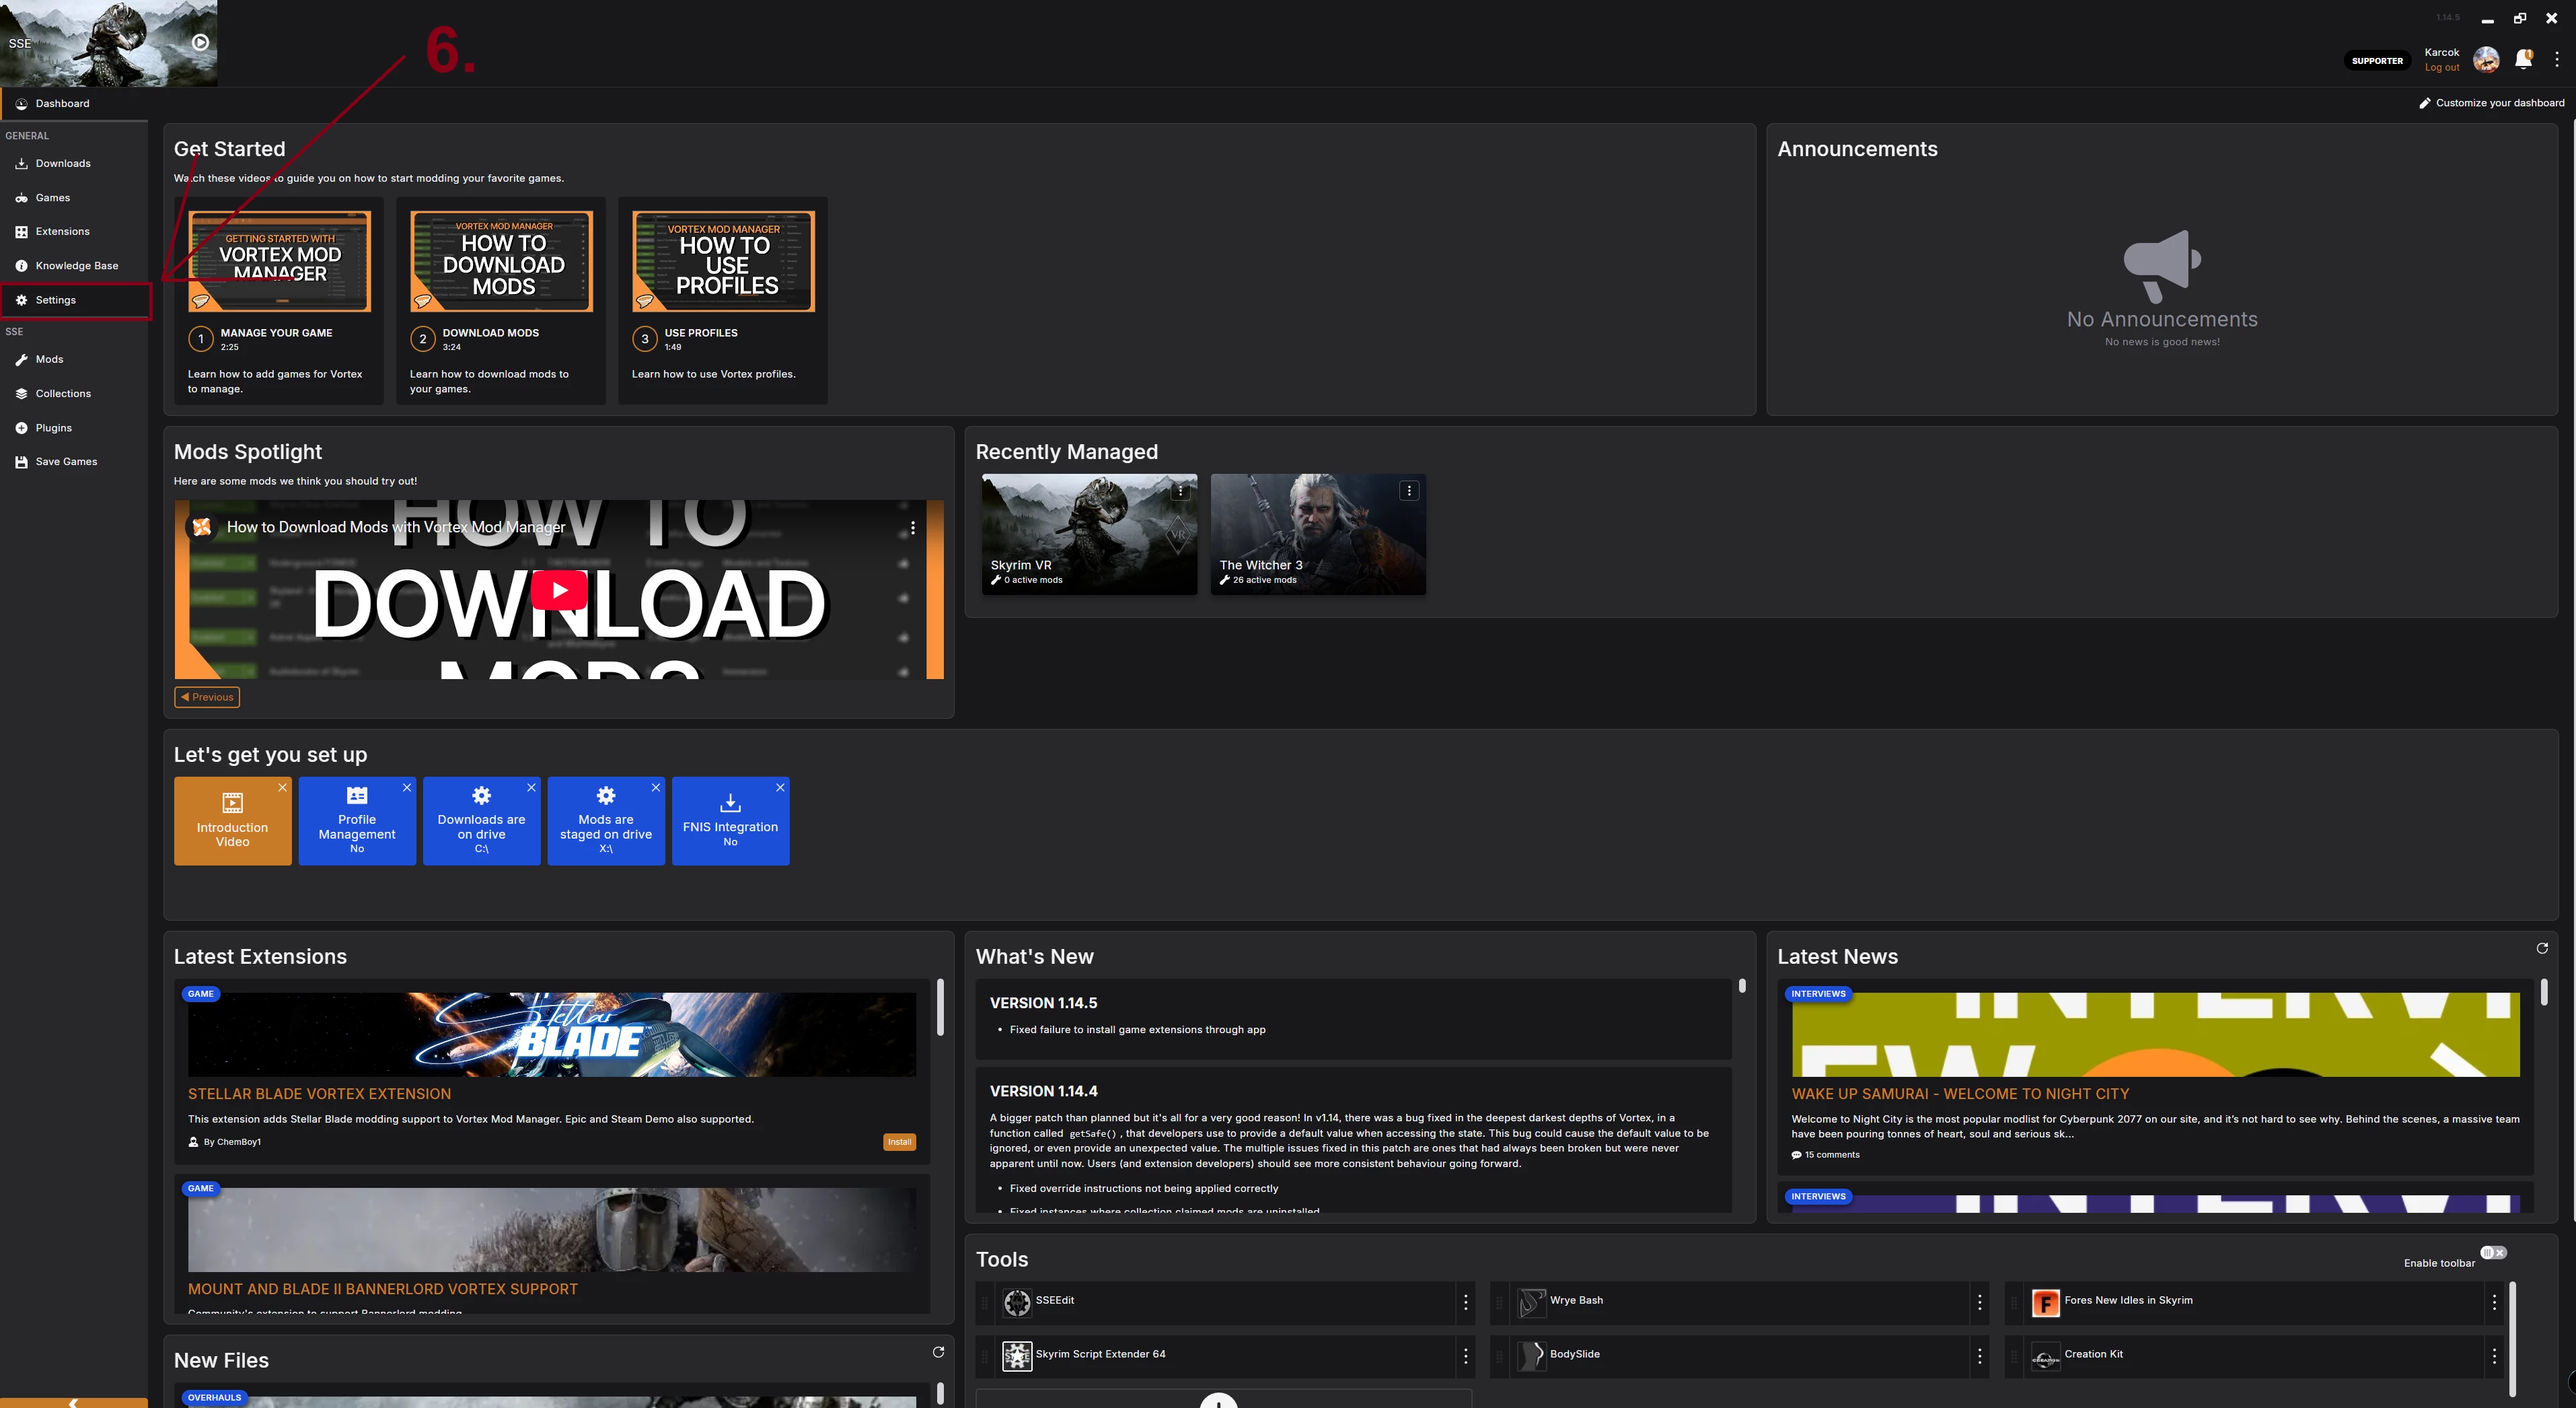This screenshot has width=2576, height=1408.
Task: Dismiss the Introduction Video tile
Action: pos(282,787)
